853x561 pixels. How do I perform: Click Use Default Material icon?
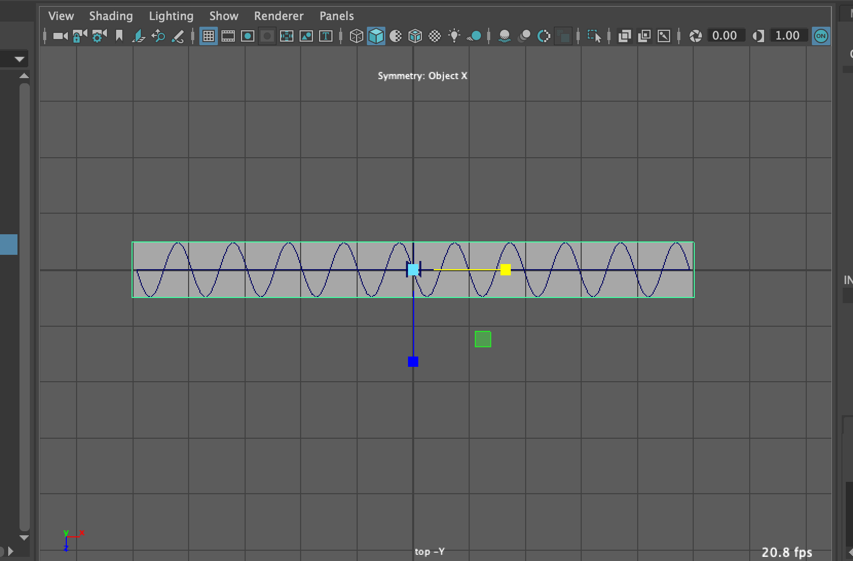[x=396, y=36]
